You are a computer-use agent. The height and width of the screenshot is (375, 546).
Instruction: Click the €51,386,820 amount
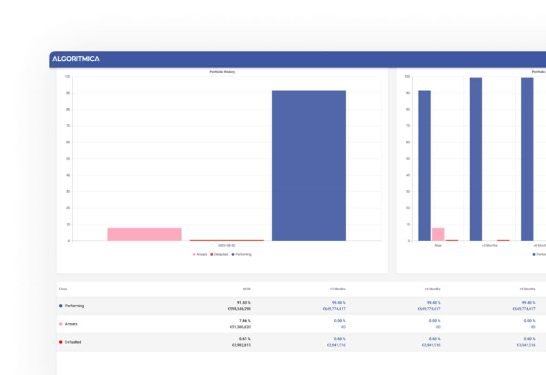click(240, 327)
